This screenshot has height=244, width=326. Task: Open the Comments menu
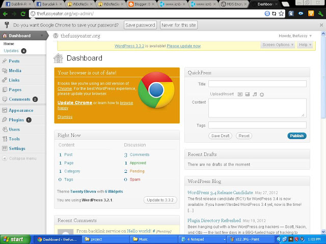click(x=19, y=99)
